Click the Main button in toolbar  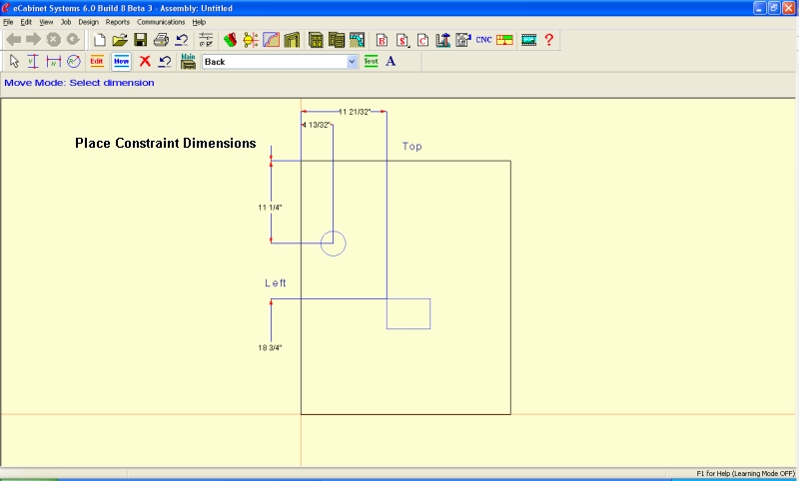pyautogui.click(x=188, y=62)
